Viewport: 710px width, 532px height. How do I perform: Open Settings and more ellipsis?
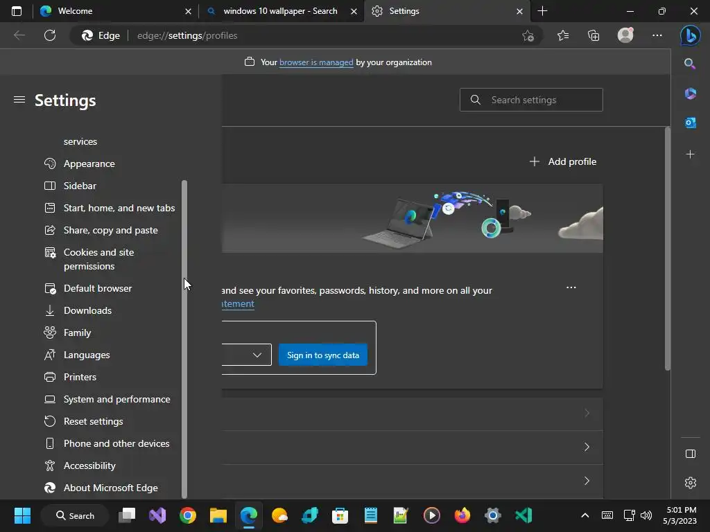pos(657,35)
